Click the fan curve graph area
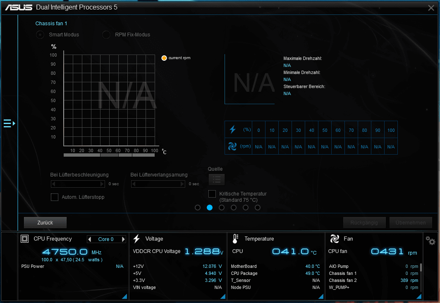 coord(110,100)
